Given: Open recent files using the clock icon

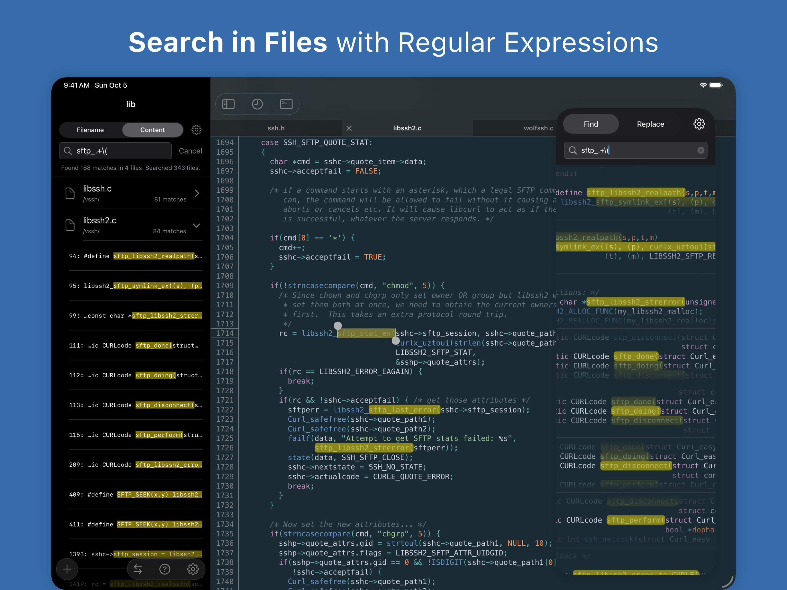Looking at the screenshot, I should 257,104.
